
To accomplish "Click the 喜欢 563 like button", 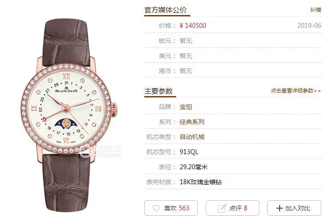I will 171,208.
